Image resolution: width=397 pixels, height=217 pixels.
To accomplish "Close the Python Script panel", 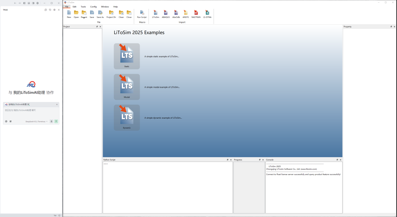I will click(231, 160).
